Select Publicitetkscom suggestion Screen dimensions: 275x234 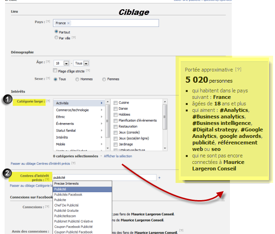pyautogui.click(x=82, y=216)
